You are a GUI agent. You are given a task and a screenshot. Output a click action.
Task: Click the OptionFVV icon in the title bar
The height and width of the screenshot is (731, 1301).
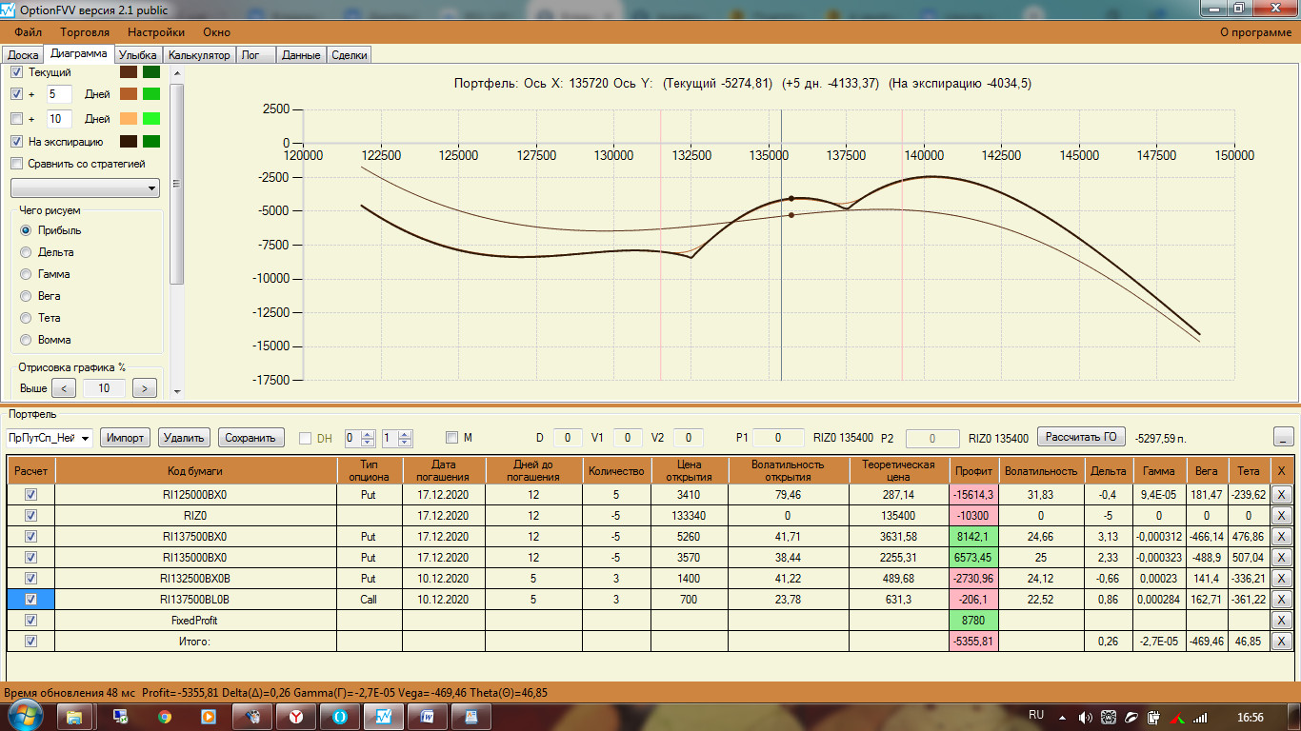(9, 9)
